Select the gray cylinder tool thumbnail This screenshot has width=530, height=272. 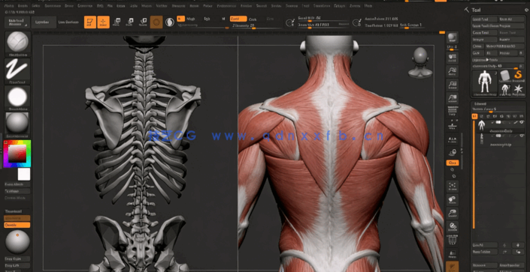pos(505,76)
